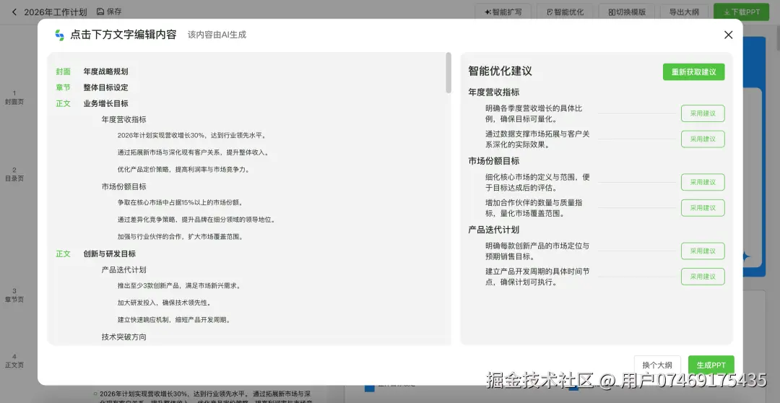Adopt suggestion 建立产品开发周期的具体时间节点
The height and width of the screenshot is (403, 780).
pyautogui.click(x=703, y=277)
